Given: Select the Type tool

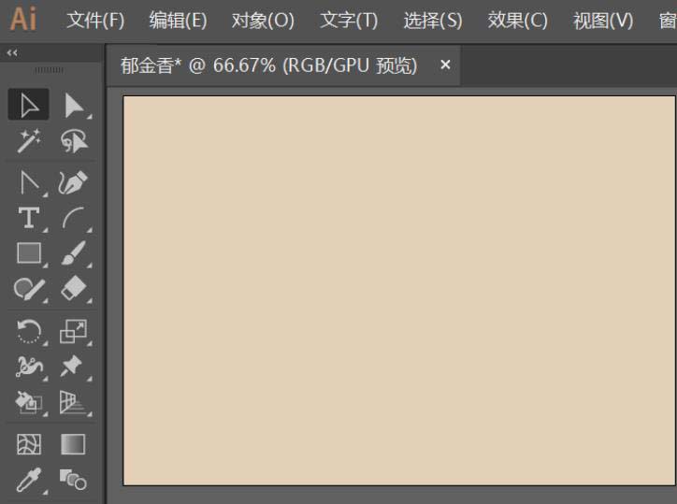Looking at the screenshot, I should tap(28, 218).
